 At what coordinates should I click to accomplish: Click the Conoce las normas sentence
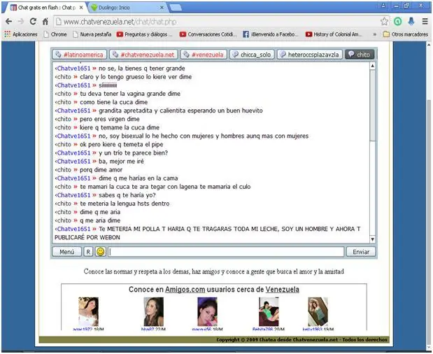point(214,271)
